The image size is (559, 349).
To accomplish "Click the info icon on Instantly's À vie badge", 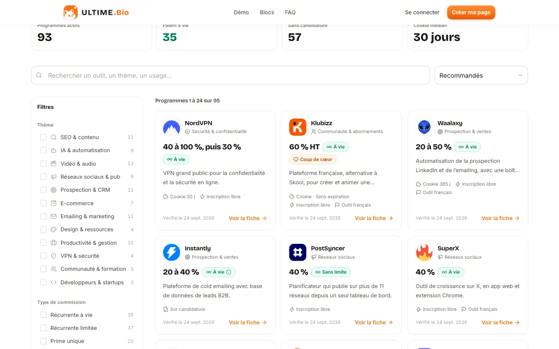I will 229,272.
